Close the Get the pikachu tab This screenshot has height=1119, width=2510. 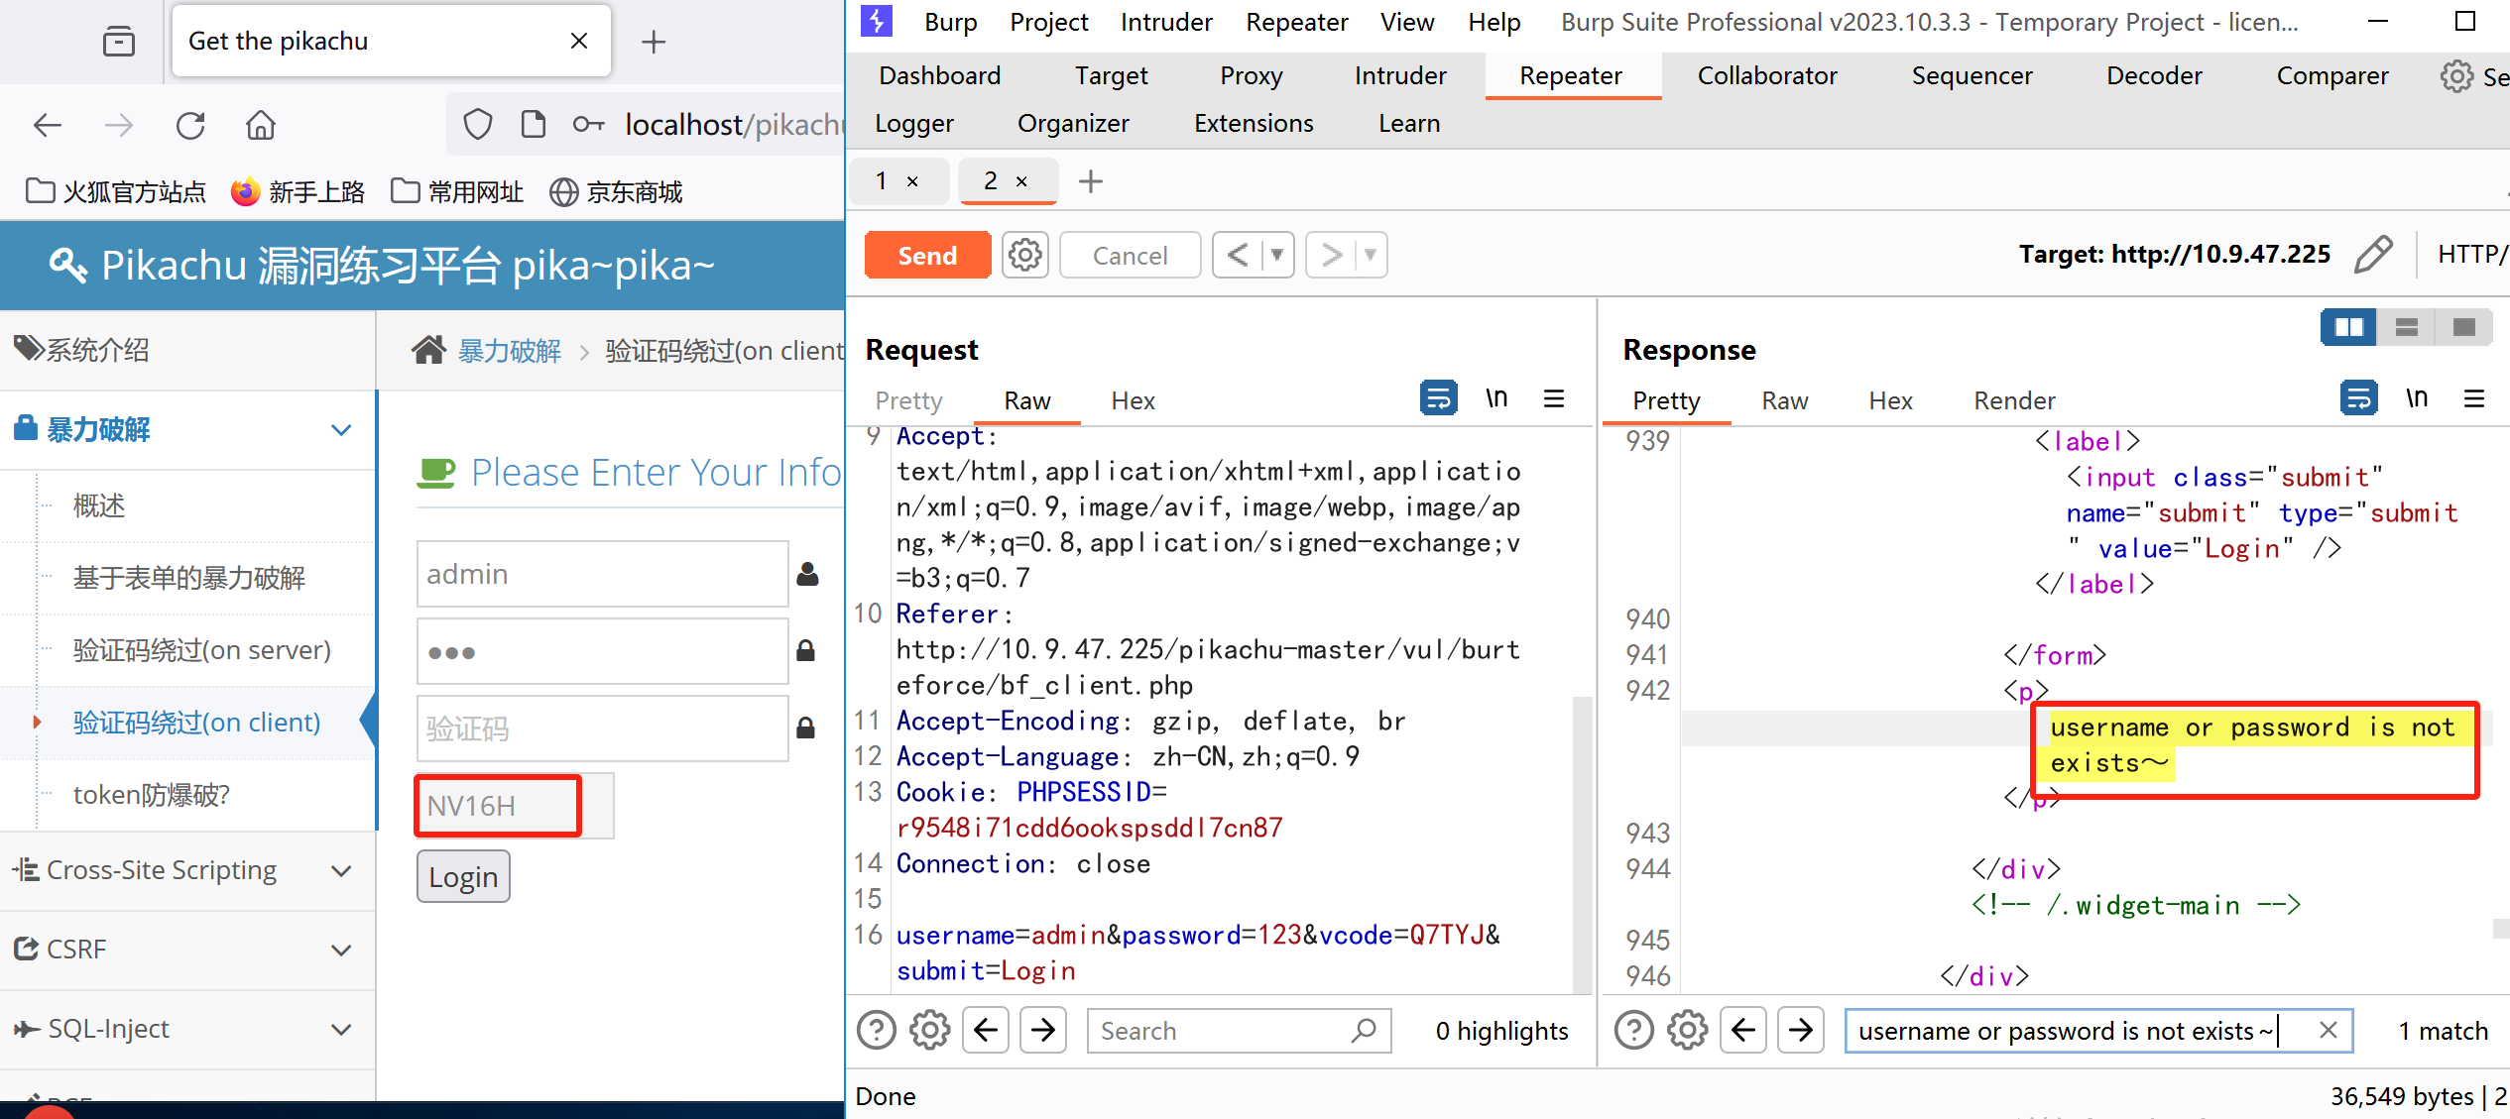(x=579, y=41)
